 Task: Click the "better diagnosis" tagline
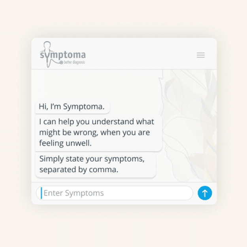click(74, 63)
